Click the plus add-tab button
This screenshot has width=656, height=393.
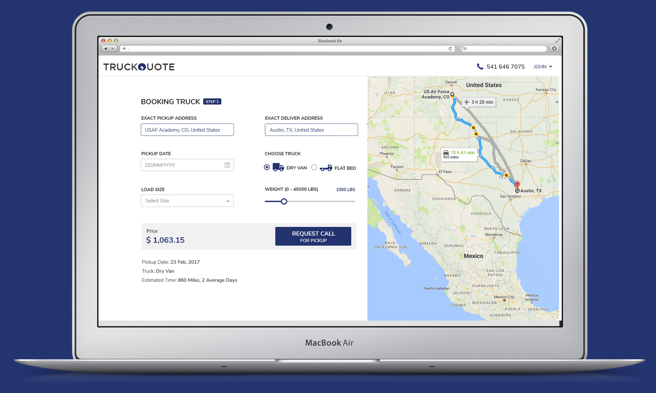pyautogui.click(x=124, y=49)
